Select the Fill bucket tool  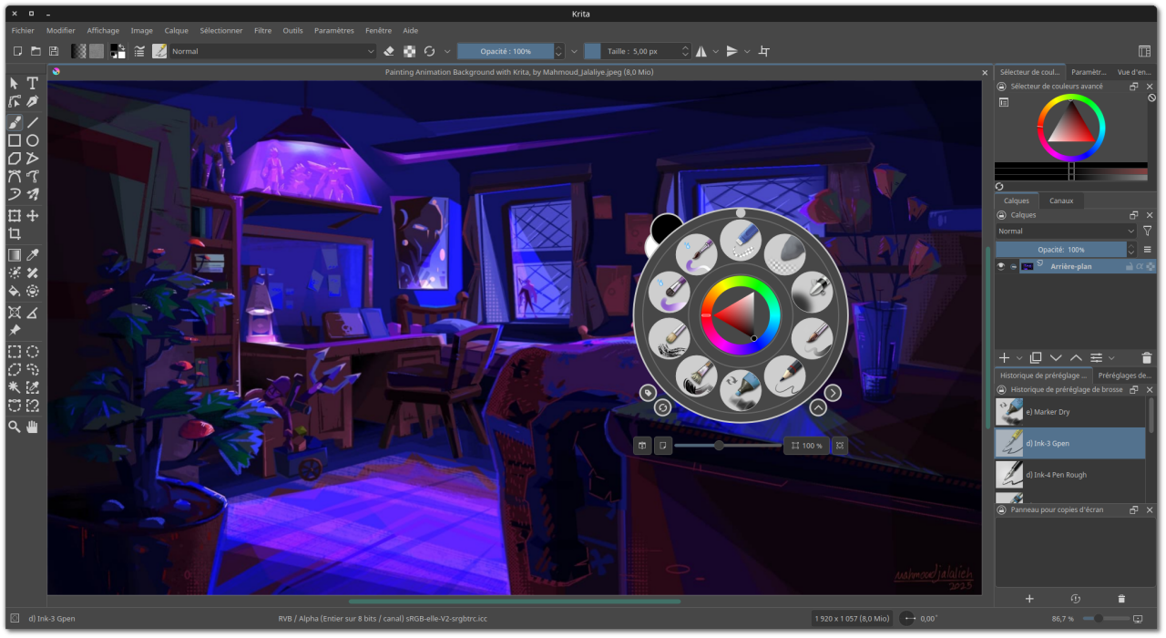pyautogui.click(x=15, y=292)
